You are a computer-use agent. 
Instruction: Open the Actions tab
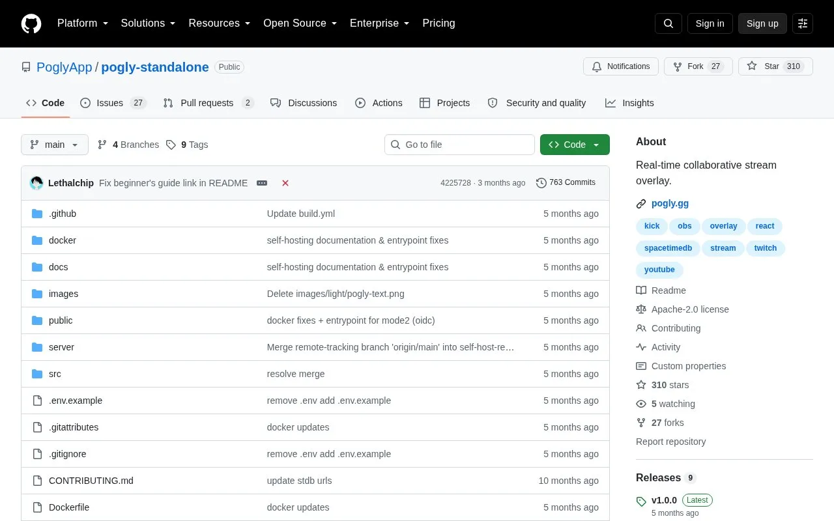[x=379, y=103]
